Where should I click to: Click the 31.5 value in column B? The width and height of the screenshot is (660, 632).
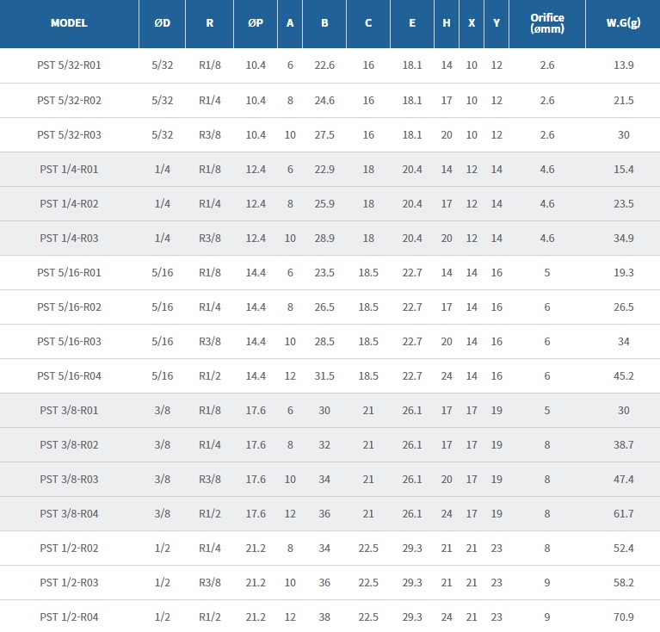[x=324, y=375]
